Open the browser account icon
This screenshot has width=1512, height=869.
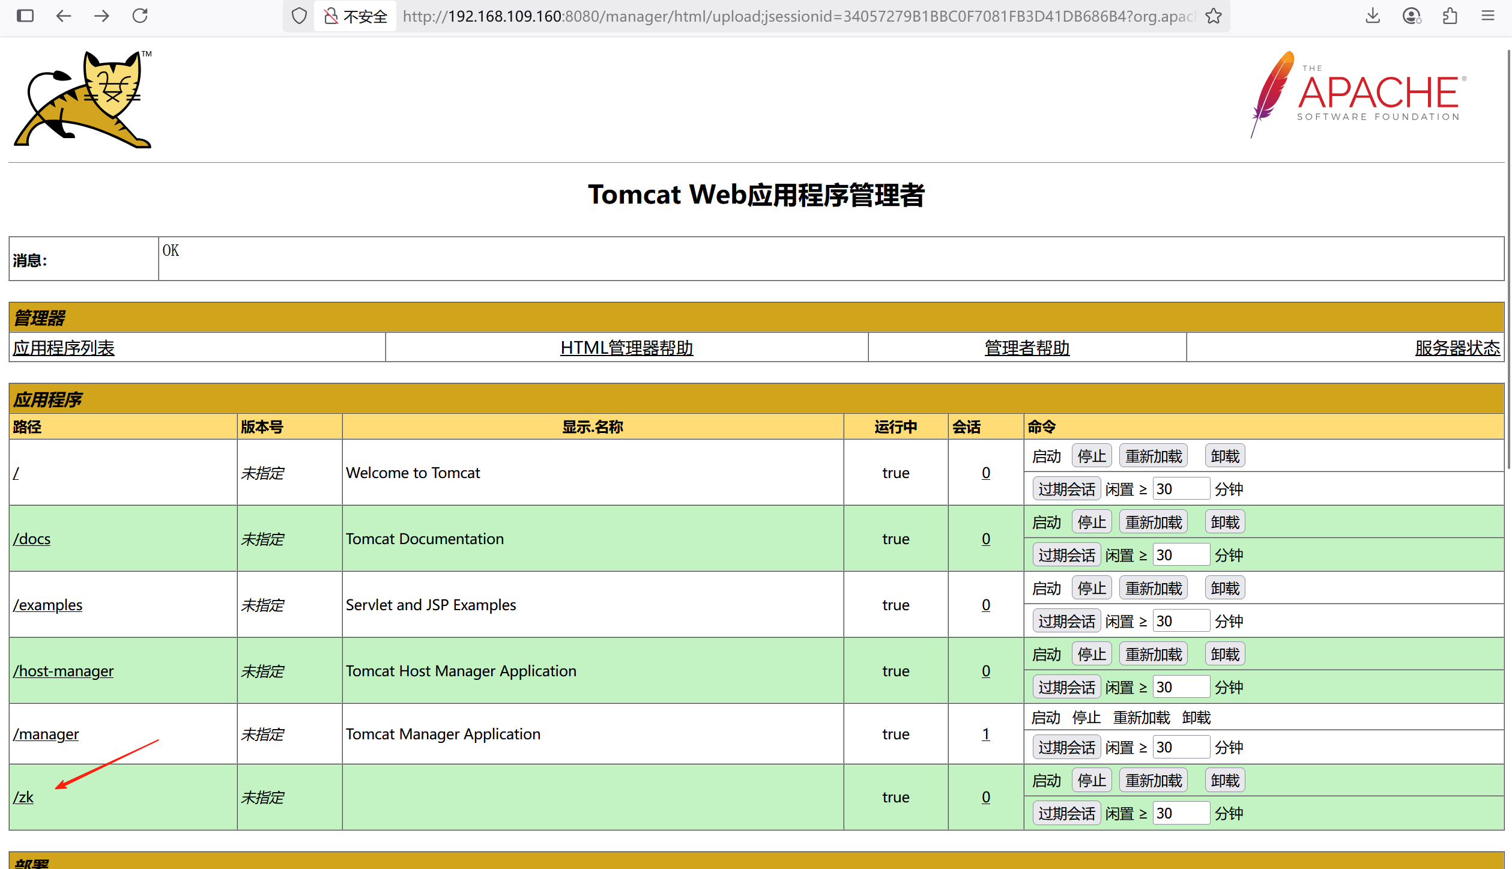[1412, 16]
